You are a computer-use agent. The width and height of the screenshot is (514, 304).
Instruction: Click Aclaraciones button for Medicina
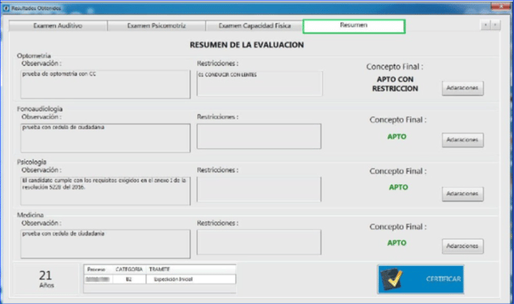tap(463, 246)
